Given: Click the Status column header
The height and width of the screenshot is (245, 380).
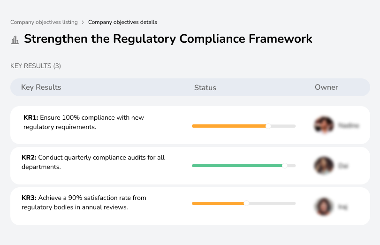Looking at the screenshot, I should pyautogui.click(x=205, y=88).
